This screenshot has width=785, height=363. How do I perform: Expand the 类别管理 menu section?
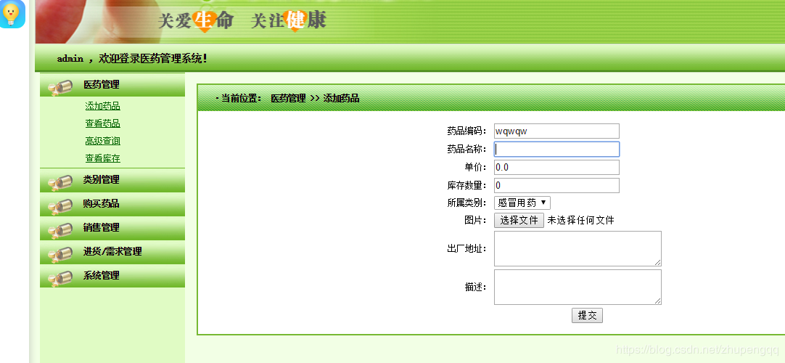point(112,180)
